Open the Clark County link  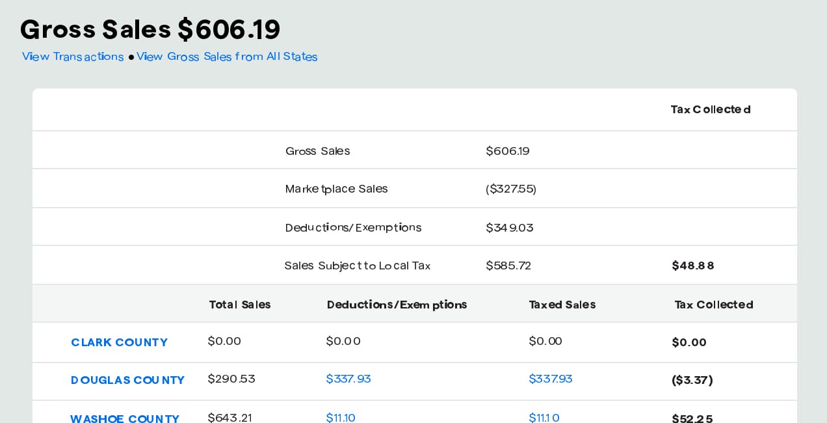click(x=119, y=342)
